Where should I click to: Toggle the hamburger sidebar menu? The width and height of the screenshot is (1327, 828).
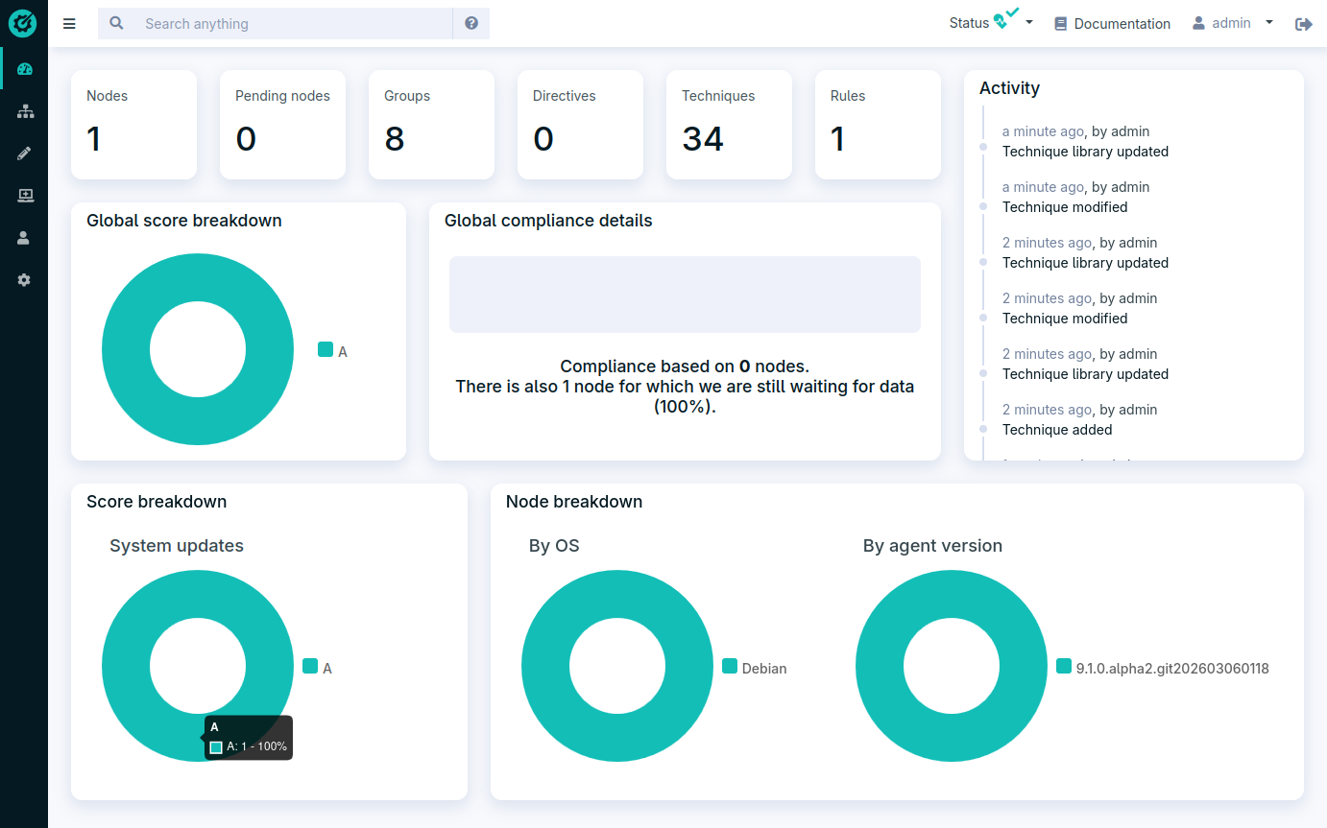pyautogui.click(x=69, y=24)
